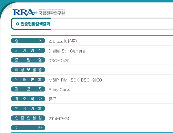Select the Digital Still Camera text
Viewport: 173px width, 133px height.
(x=67, y=51)
